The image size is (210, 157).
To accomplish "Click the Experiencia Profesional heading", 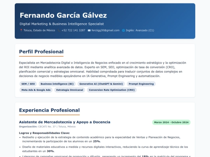I will (49, 110).
